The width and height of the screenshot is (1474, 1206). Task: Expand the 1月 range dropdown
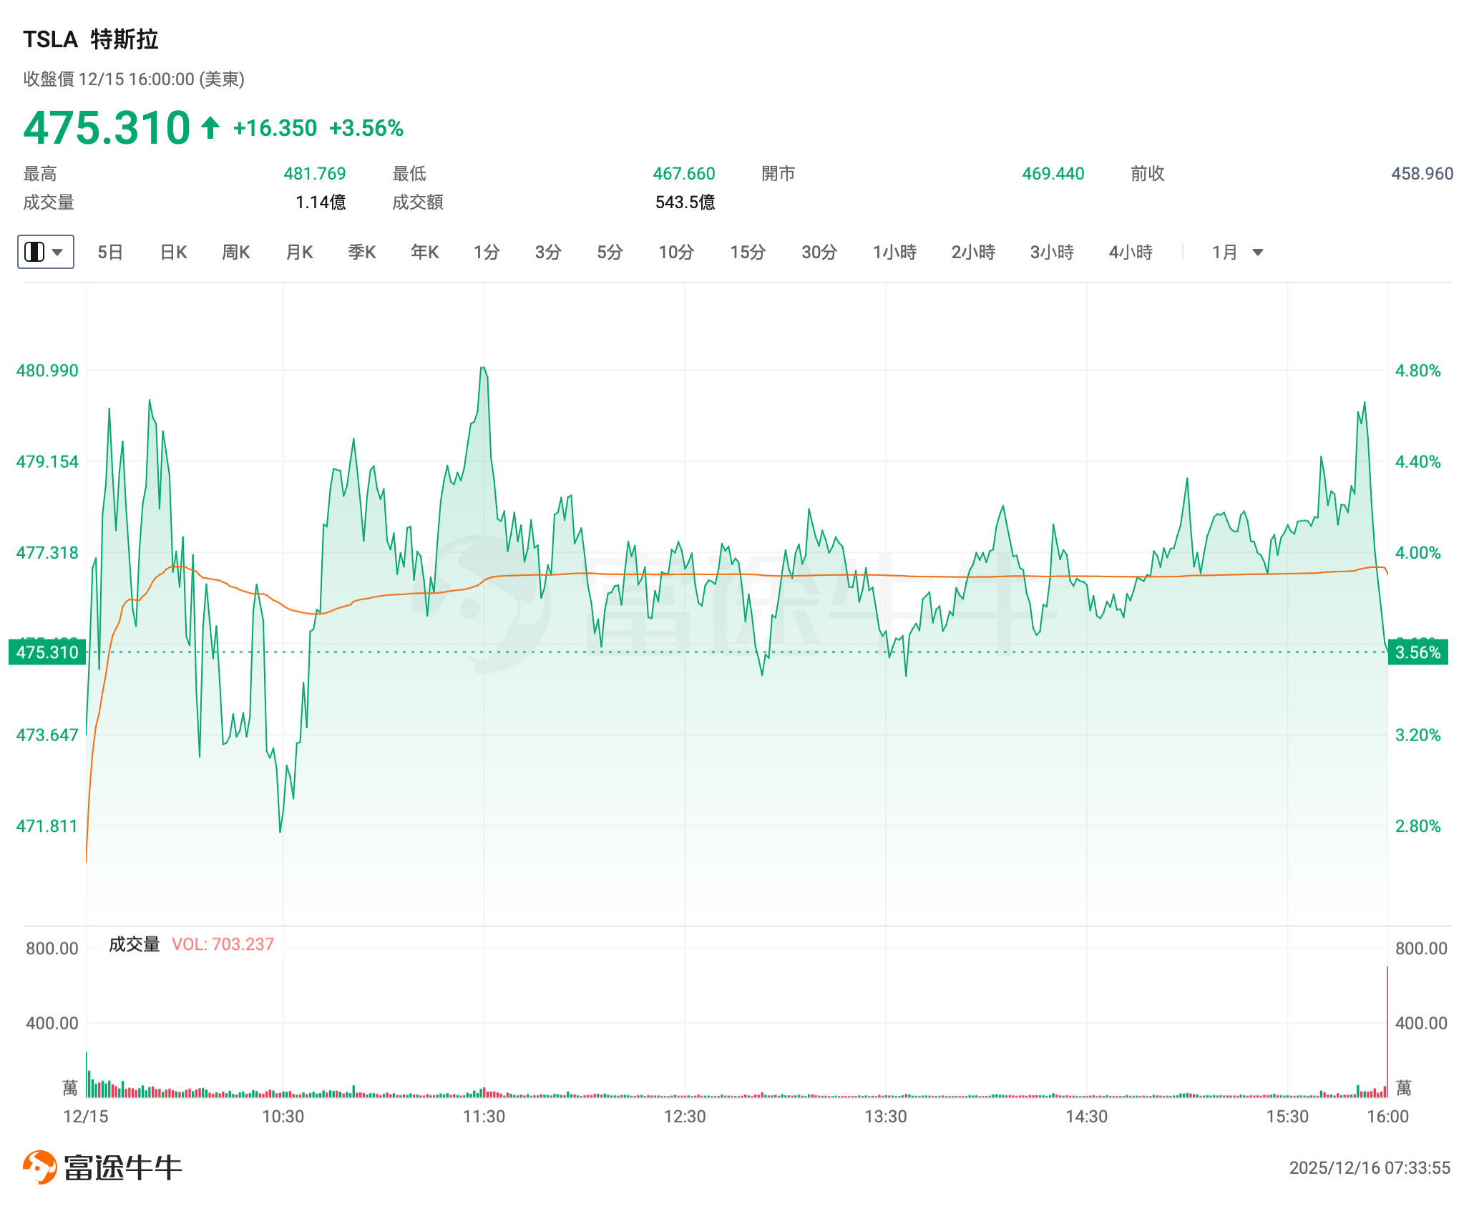[1224, 252]
